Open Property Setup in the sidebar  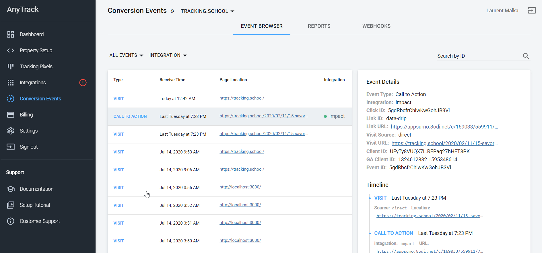pos(36,50)
